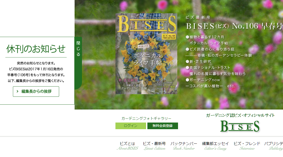The image size is (283, 157).
Task: Open the ビズ・最新号 Latest Edition menu
Action: pos(154,146)
